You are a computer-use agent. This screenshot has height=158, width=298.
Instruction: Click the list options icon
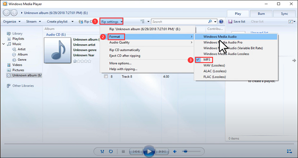pyautogui.click(x=291, y=22)
